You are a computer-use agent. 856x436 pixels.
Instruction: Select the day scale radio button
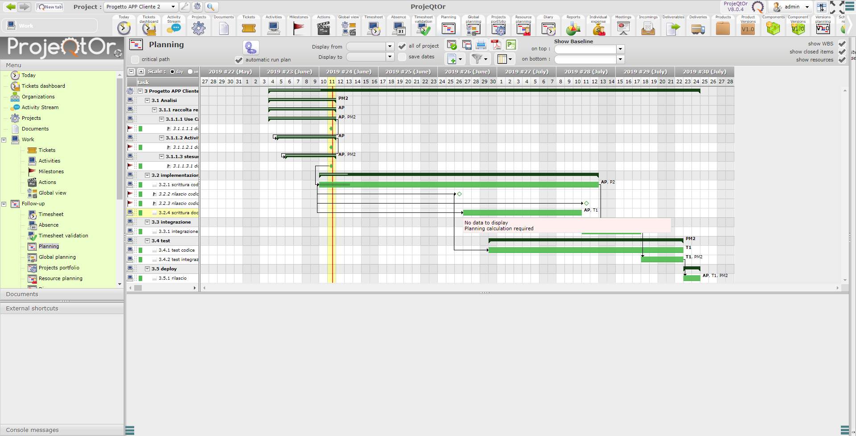173,72
